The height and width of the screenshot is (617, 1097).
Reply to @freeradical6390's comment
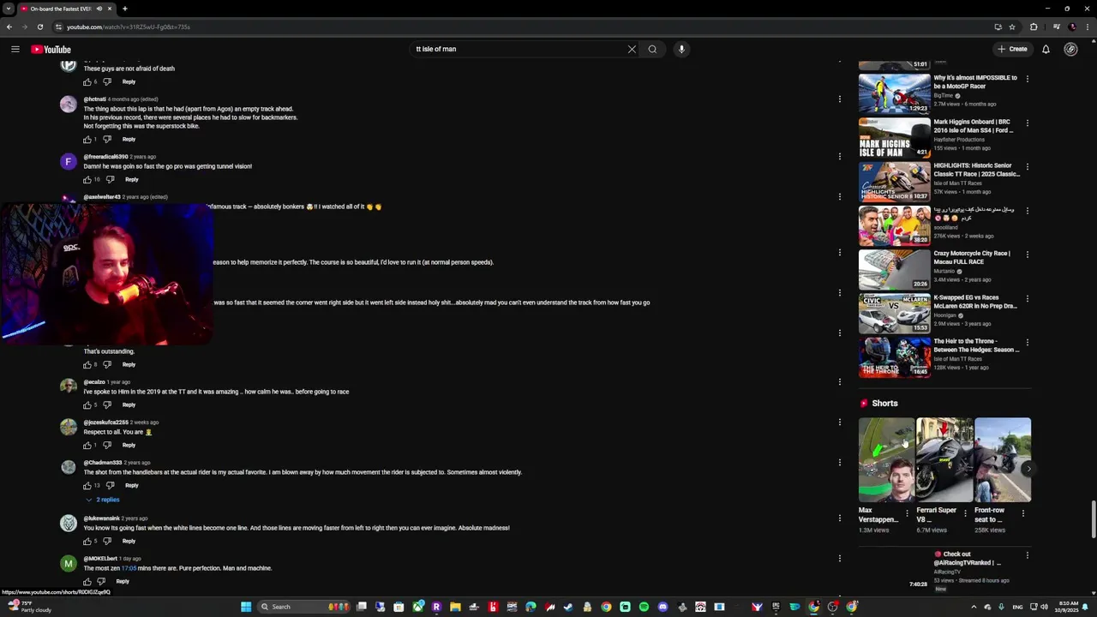tap(131, 180)
